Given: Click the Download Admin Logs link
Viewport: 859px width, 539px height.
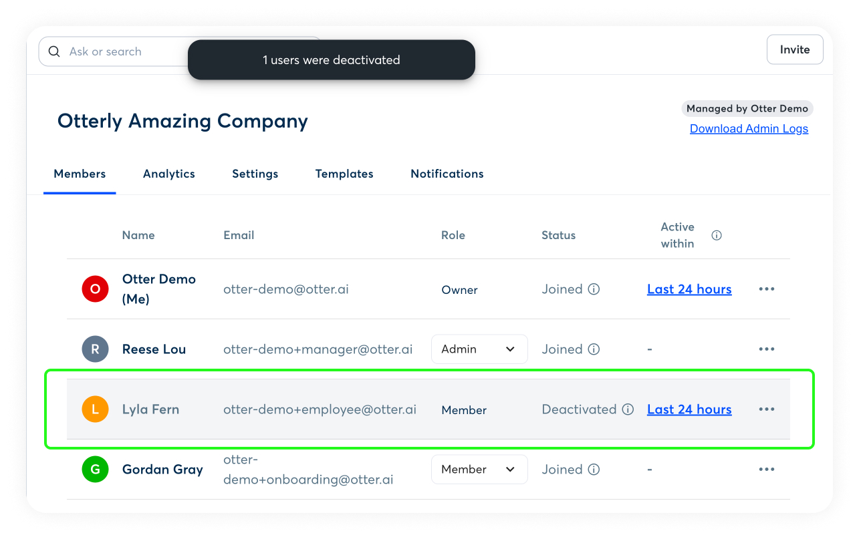Looking at the screenshot, I should click(749, 129).
